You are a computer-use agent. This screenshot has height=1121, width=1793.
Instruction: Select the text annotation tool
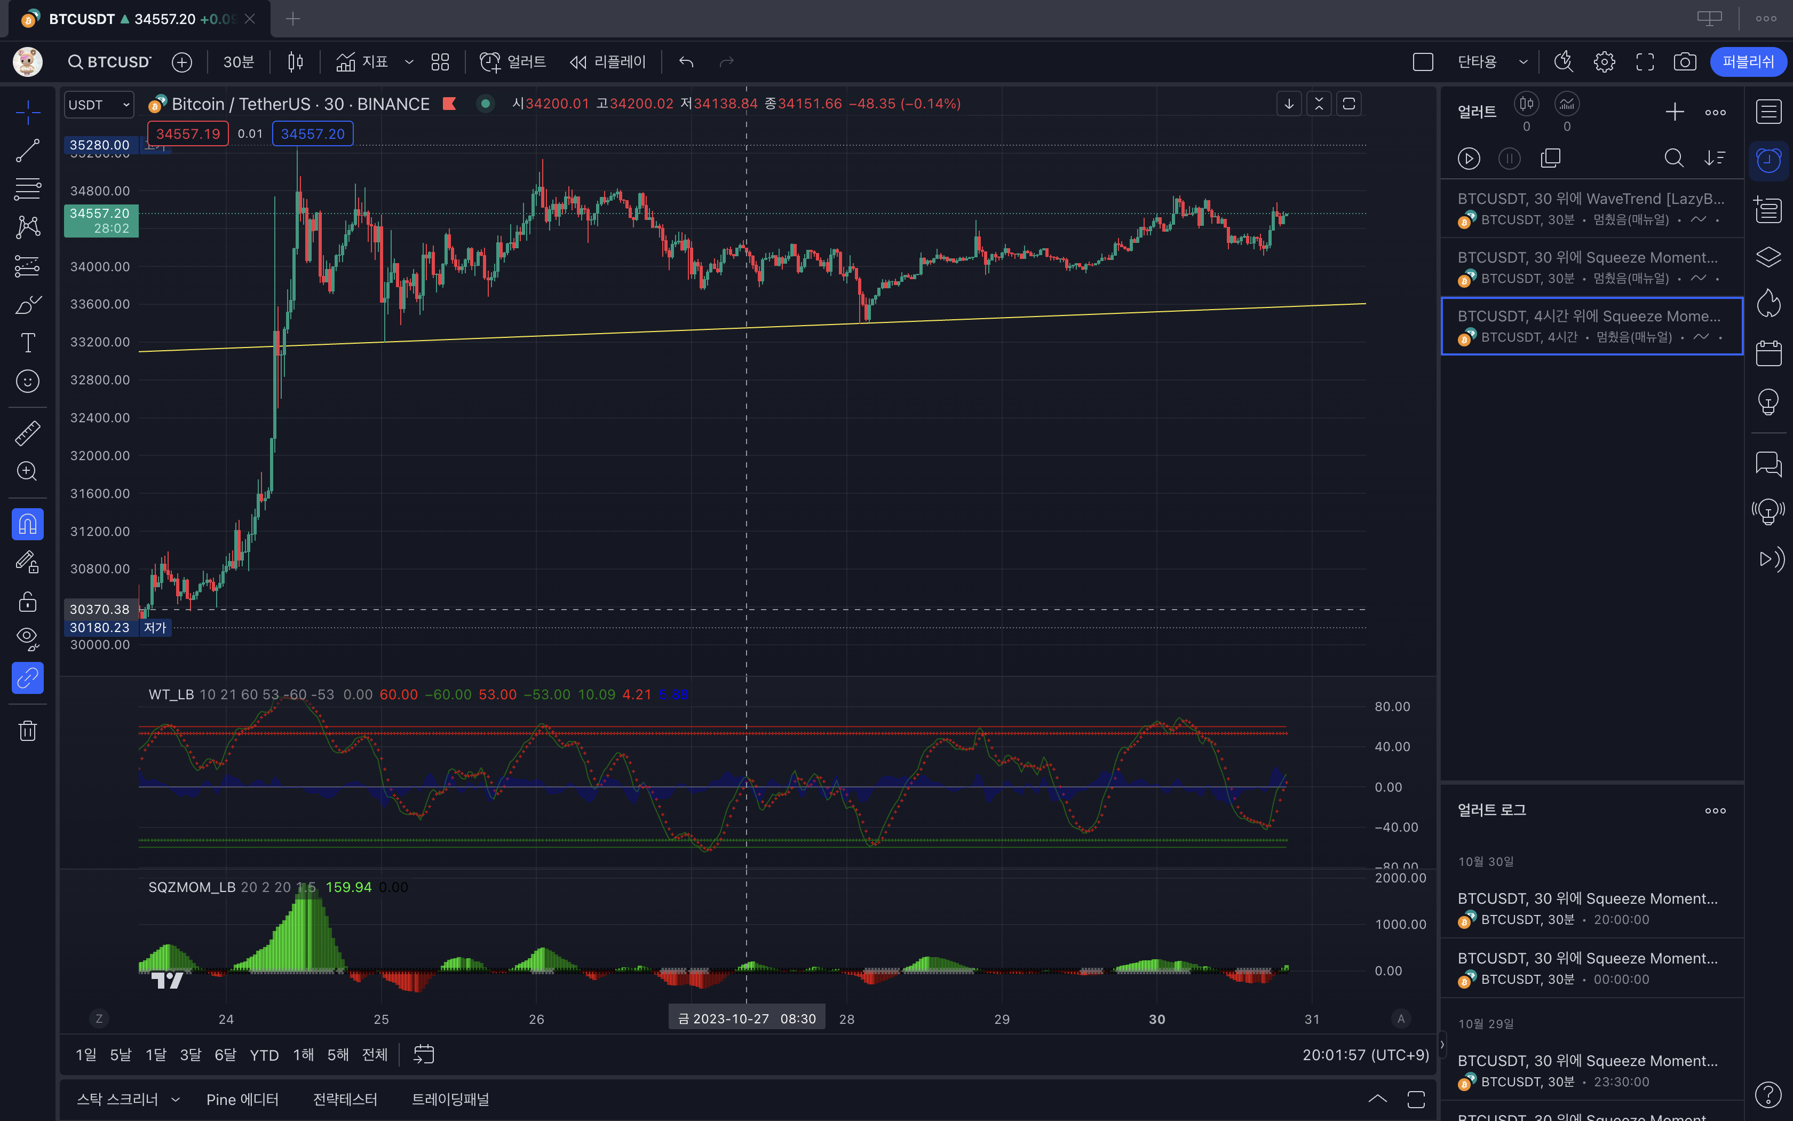27,343
